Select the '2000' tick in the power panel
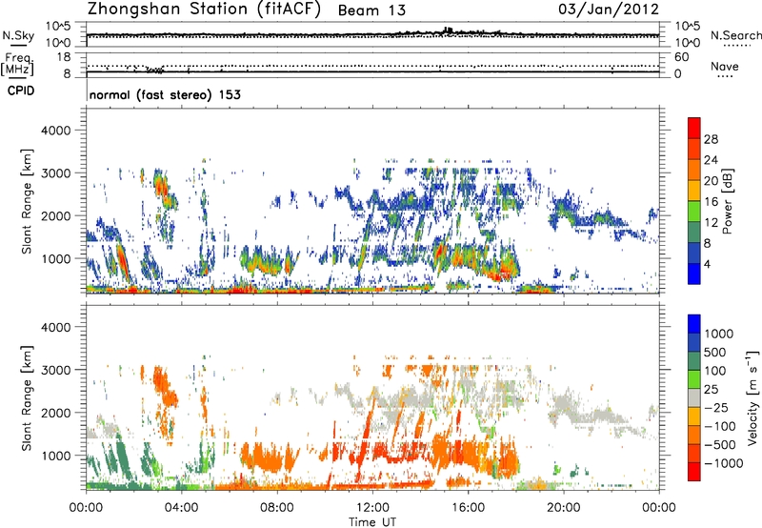The width and height of the screenshot is (762, 528). pos(55,215)
